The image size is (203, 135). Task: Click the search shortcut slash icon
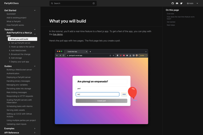tap(94, 3)
